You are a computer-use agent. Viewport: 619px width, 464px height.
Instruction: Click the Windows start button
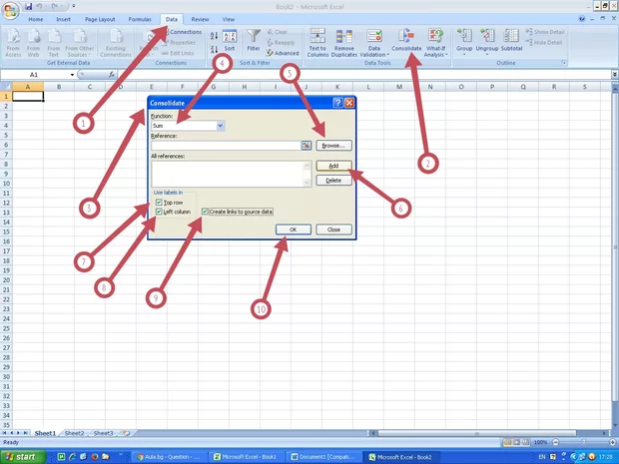[x=22, y=457]
